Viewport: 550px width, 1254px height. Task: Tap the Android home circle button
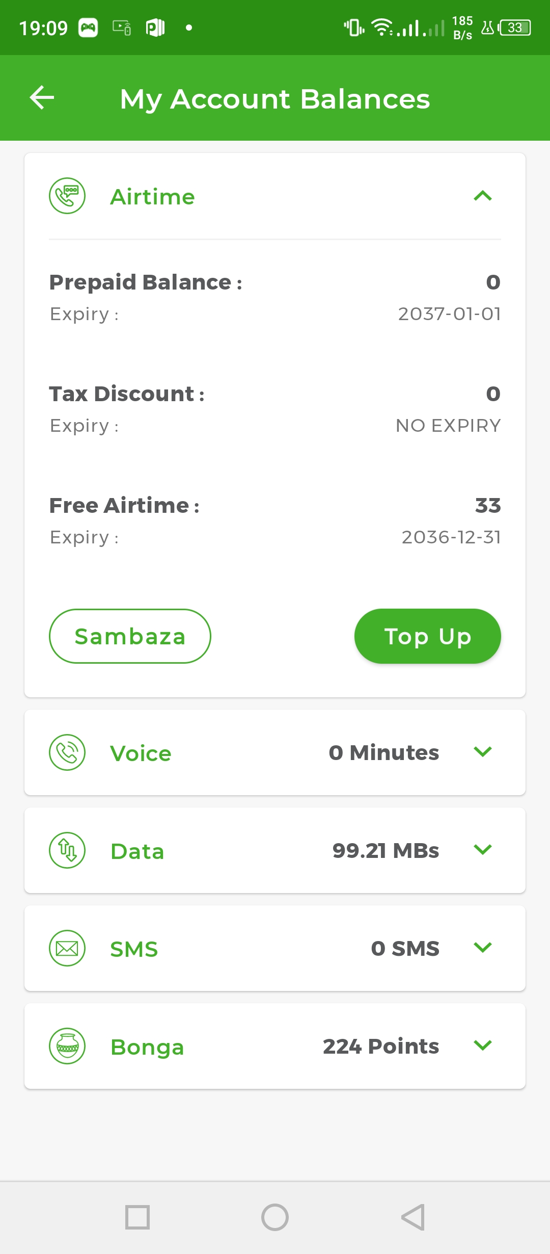pyautogui.click(x=275, y=1217)
